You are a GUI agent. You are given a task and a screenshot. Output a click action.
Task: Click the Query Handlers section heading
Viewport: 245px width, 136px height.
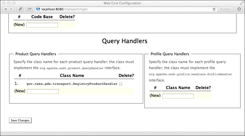(125, 41)
